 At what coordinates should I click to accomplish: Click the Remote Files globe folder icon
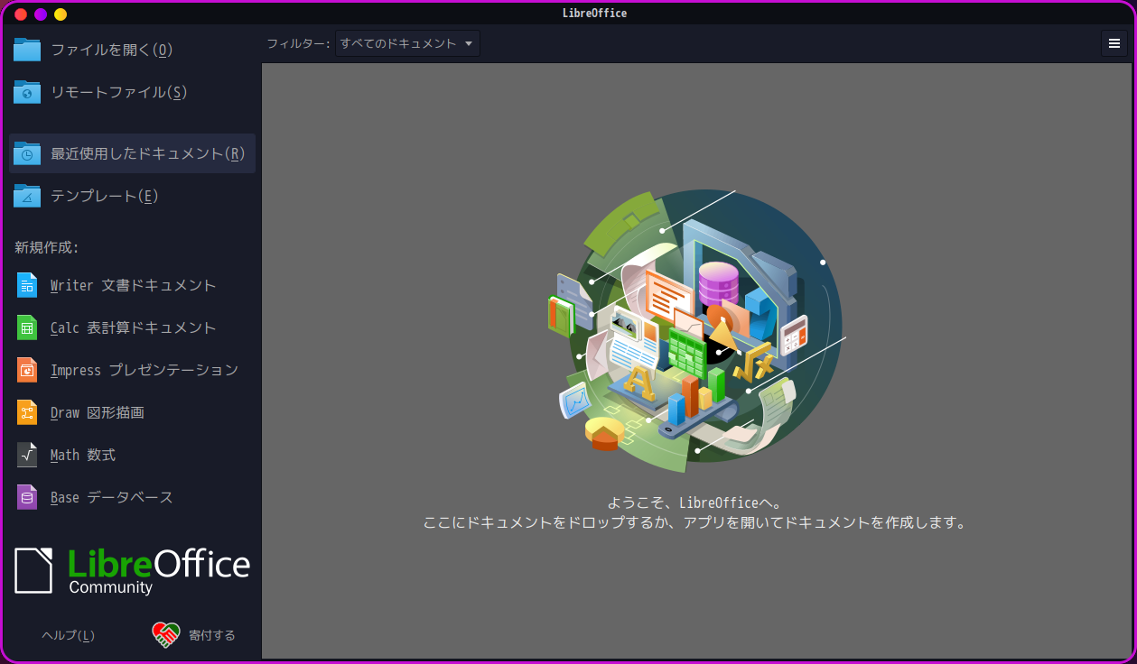27,92
